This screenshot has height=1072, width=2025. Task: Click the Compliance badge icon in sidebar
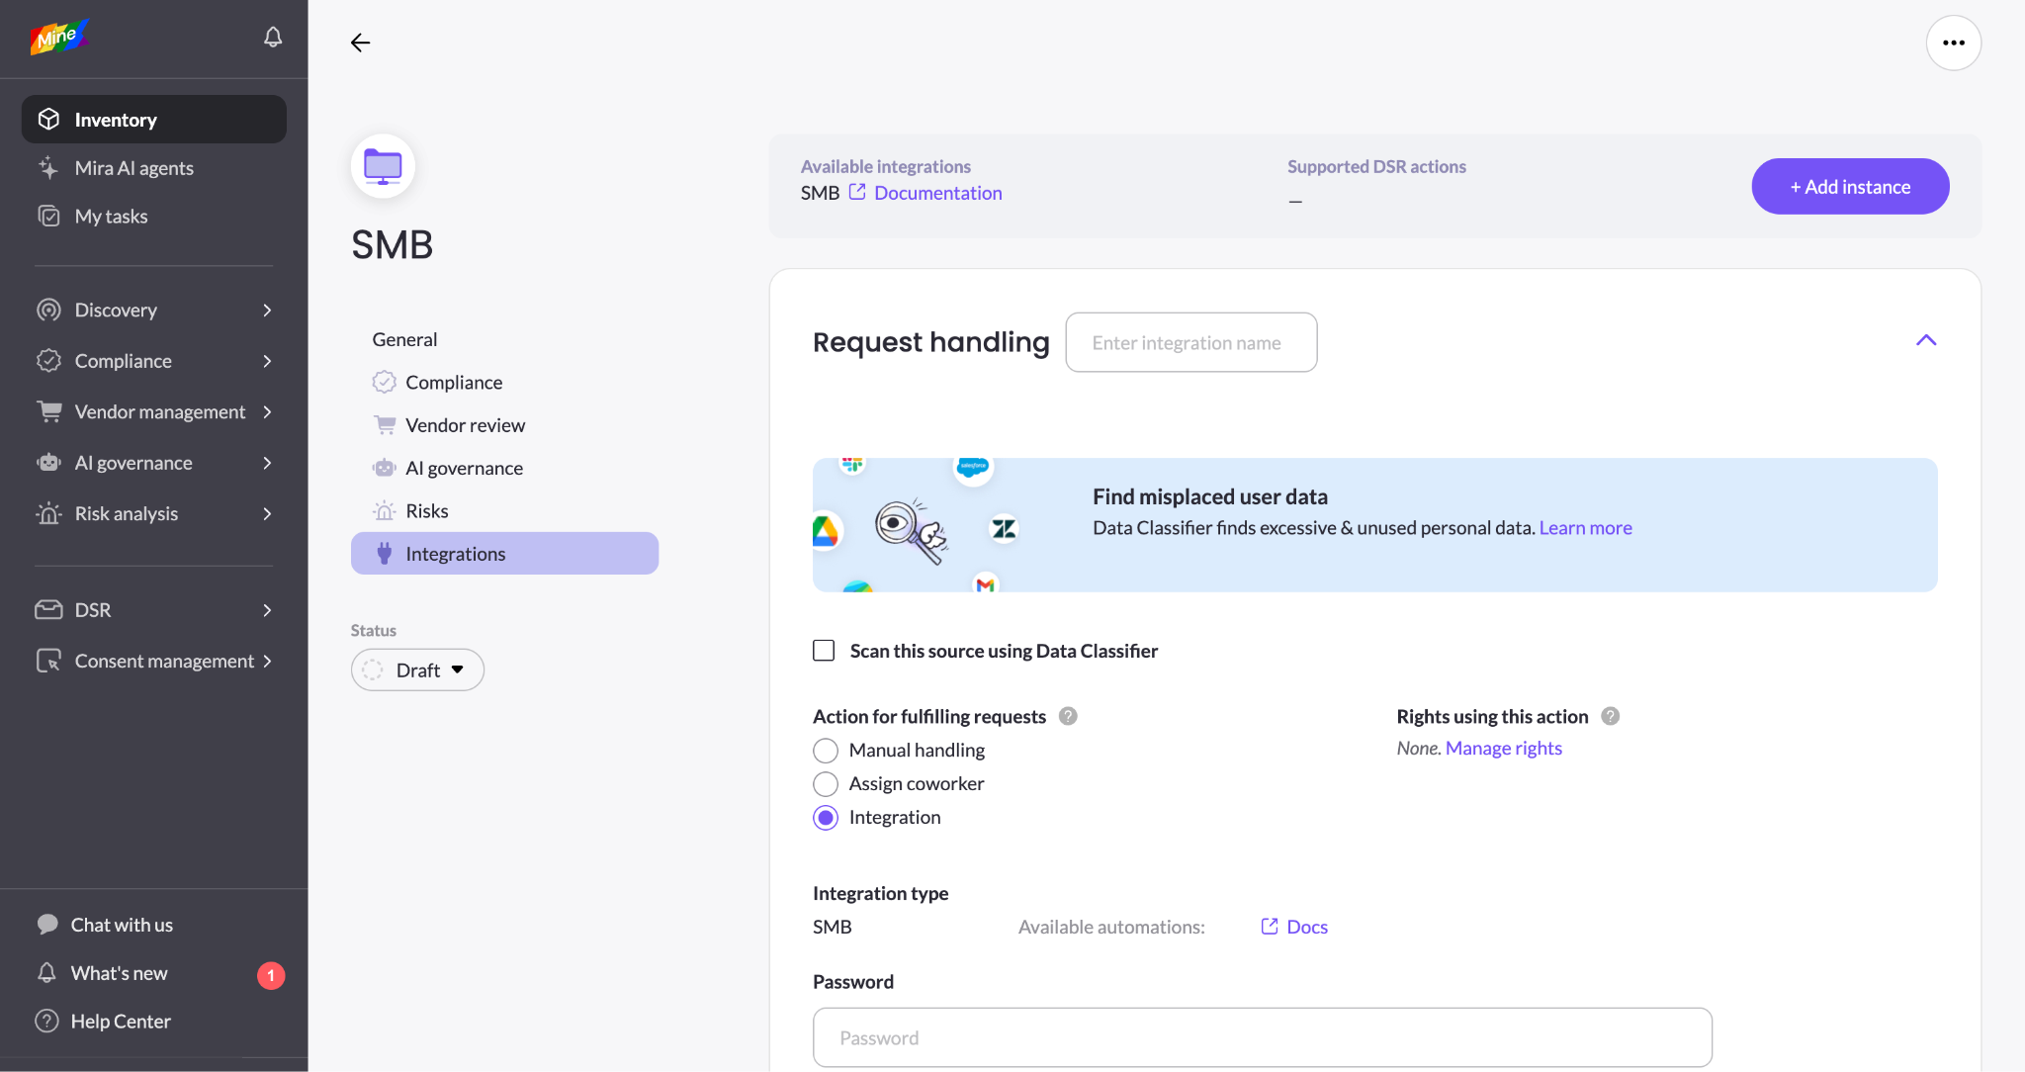[48, 361]
